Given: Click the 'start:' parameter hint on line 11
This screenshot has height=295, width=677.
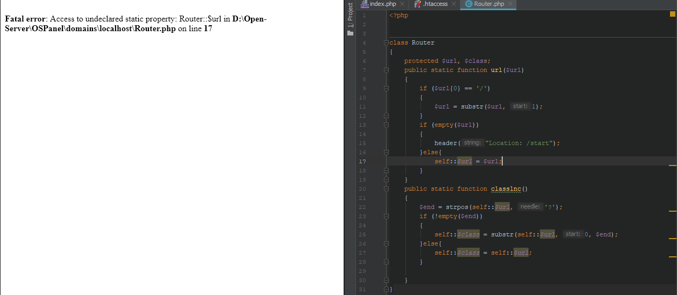Looking at the screenshot, I should 520,106.
